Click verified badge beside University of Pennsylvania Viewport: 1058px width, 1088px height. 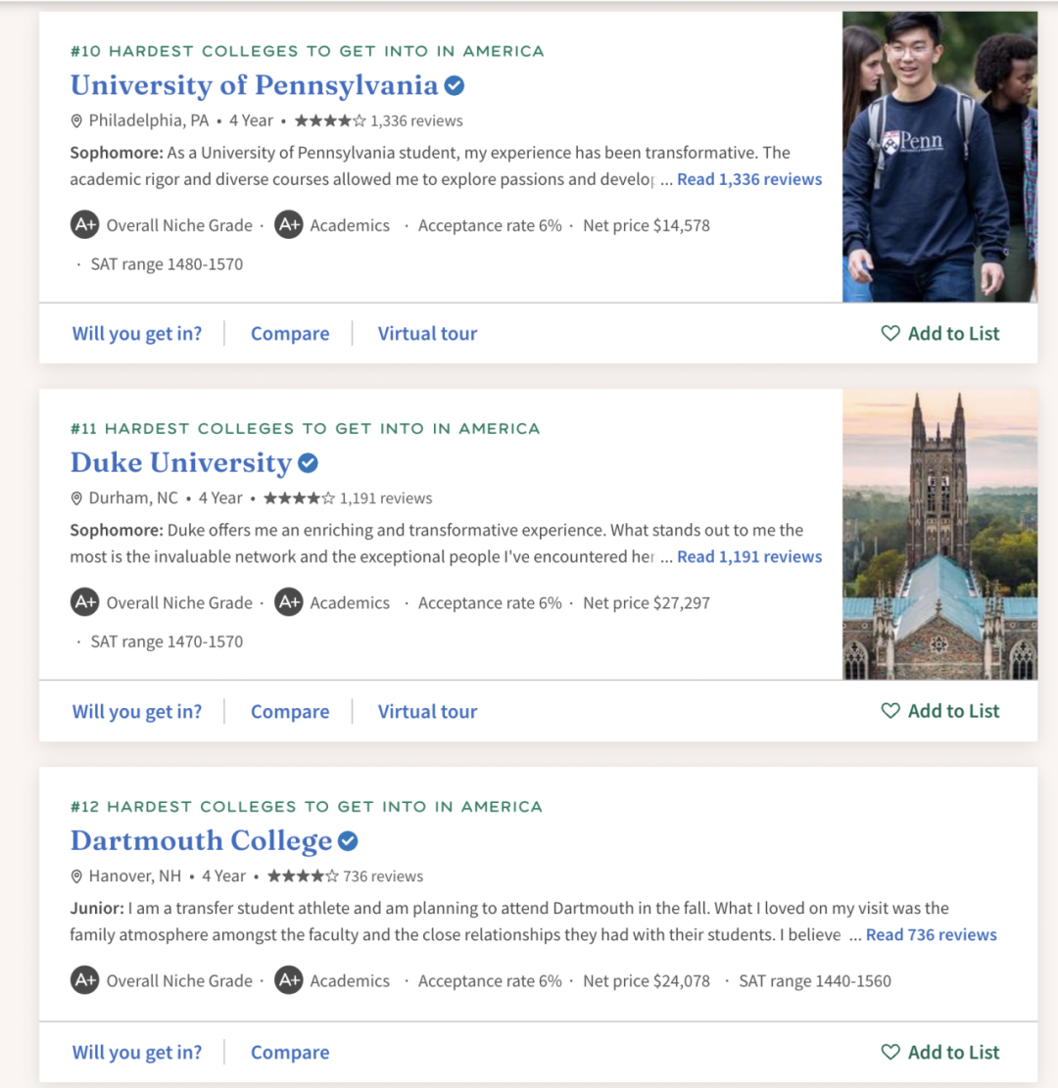click(x=454, y=86)
